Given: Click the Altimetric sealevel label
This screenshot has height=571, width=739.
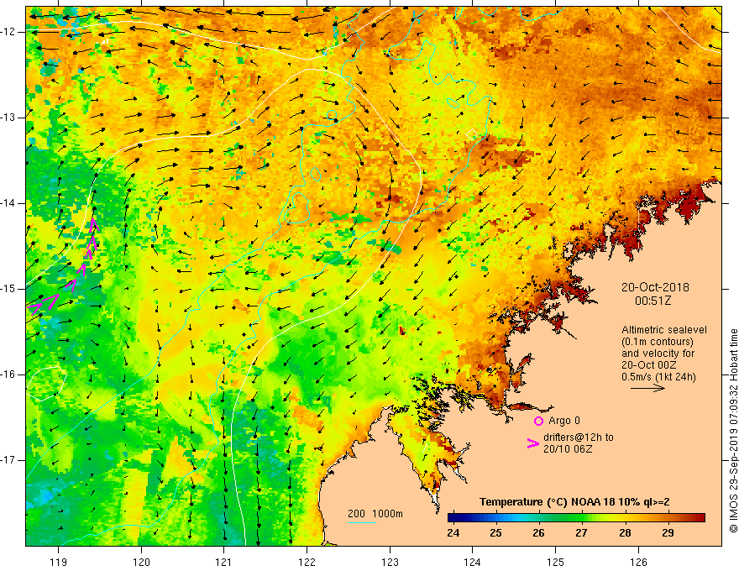Looking at the screenshot, I should tap(664, 330).
